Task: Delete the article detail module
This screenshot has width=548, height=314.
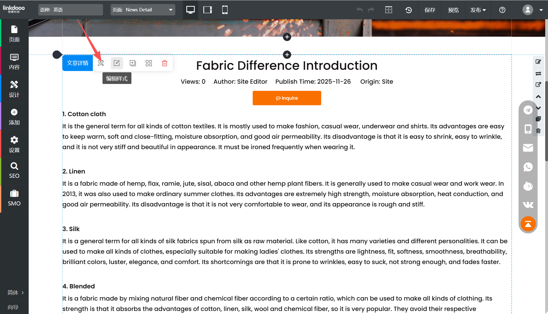Action: point(165,63)
